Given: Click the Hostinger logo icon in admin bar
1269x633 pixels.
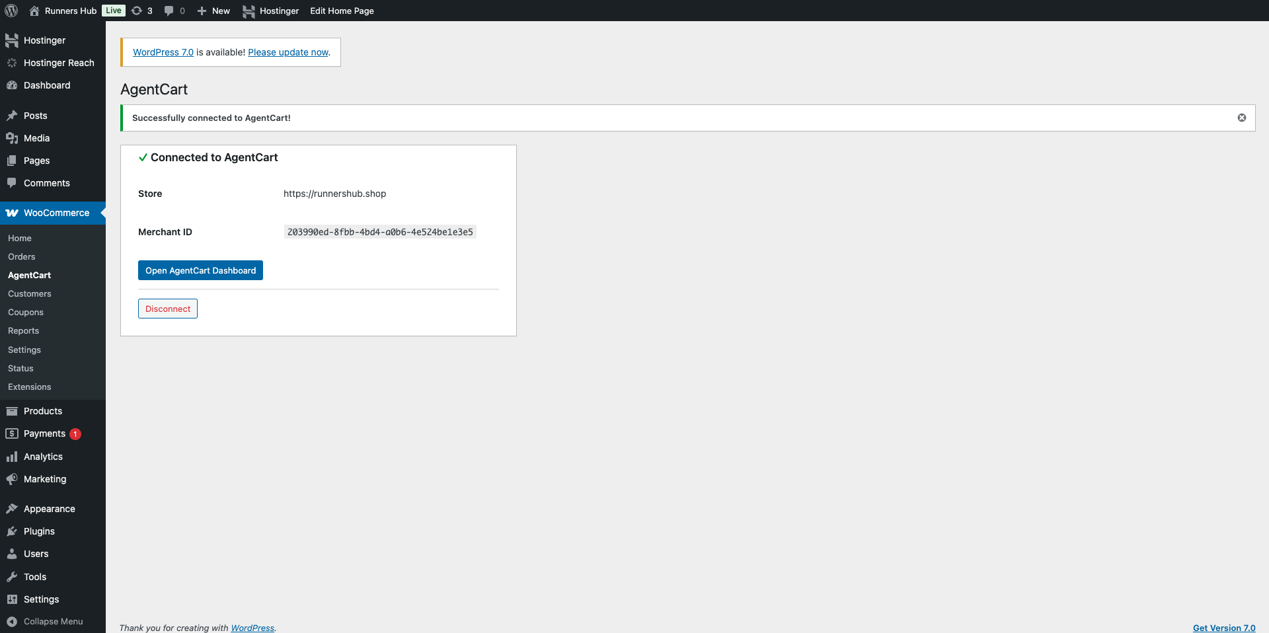Looking at the screenshot, I should pyautogui.click(x=249, y=11).
